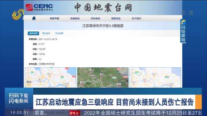Viewport: 207px width, 116px height.
Task: Click the 中国地震台网 banner title
Action: click(x=103, y=7)
